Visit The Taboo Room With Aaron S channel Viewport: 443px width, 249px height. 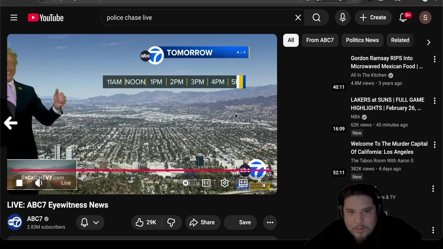point(382,160)
